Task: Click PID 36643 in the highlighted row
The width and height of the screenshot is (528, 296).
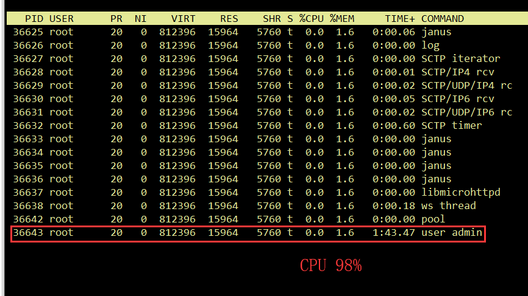Action: tap(28, 233)
